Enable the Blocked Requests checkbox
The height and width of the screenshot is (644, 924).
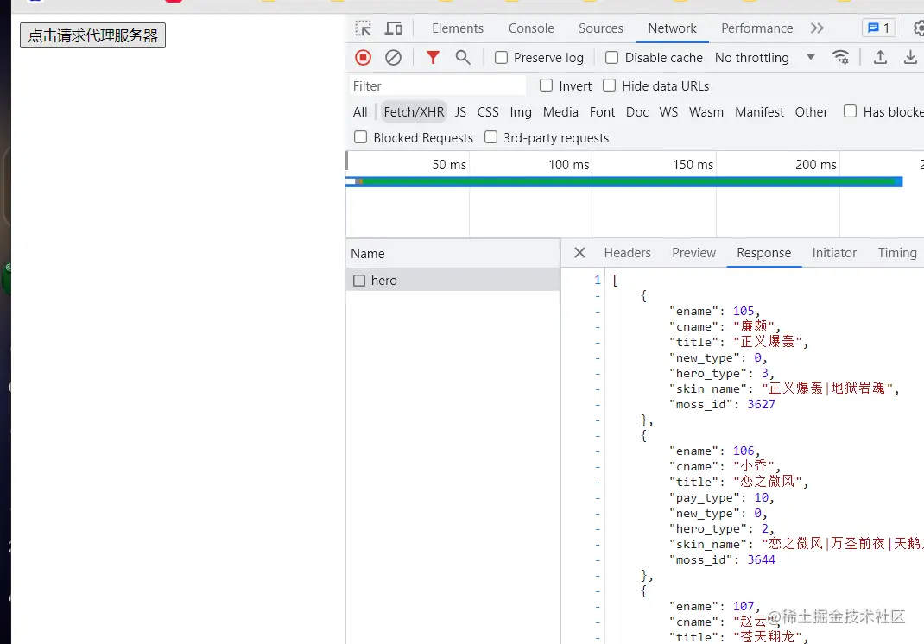pyautogui.click(x=360, y=137)
